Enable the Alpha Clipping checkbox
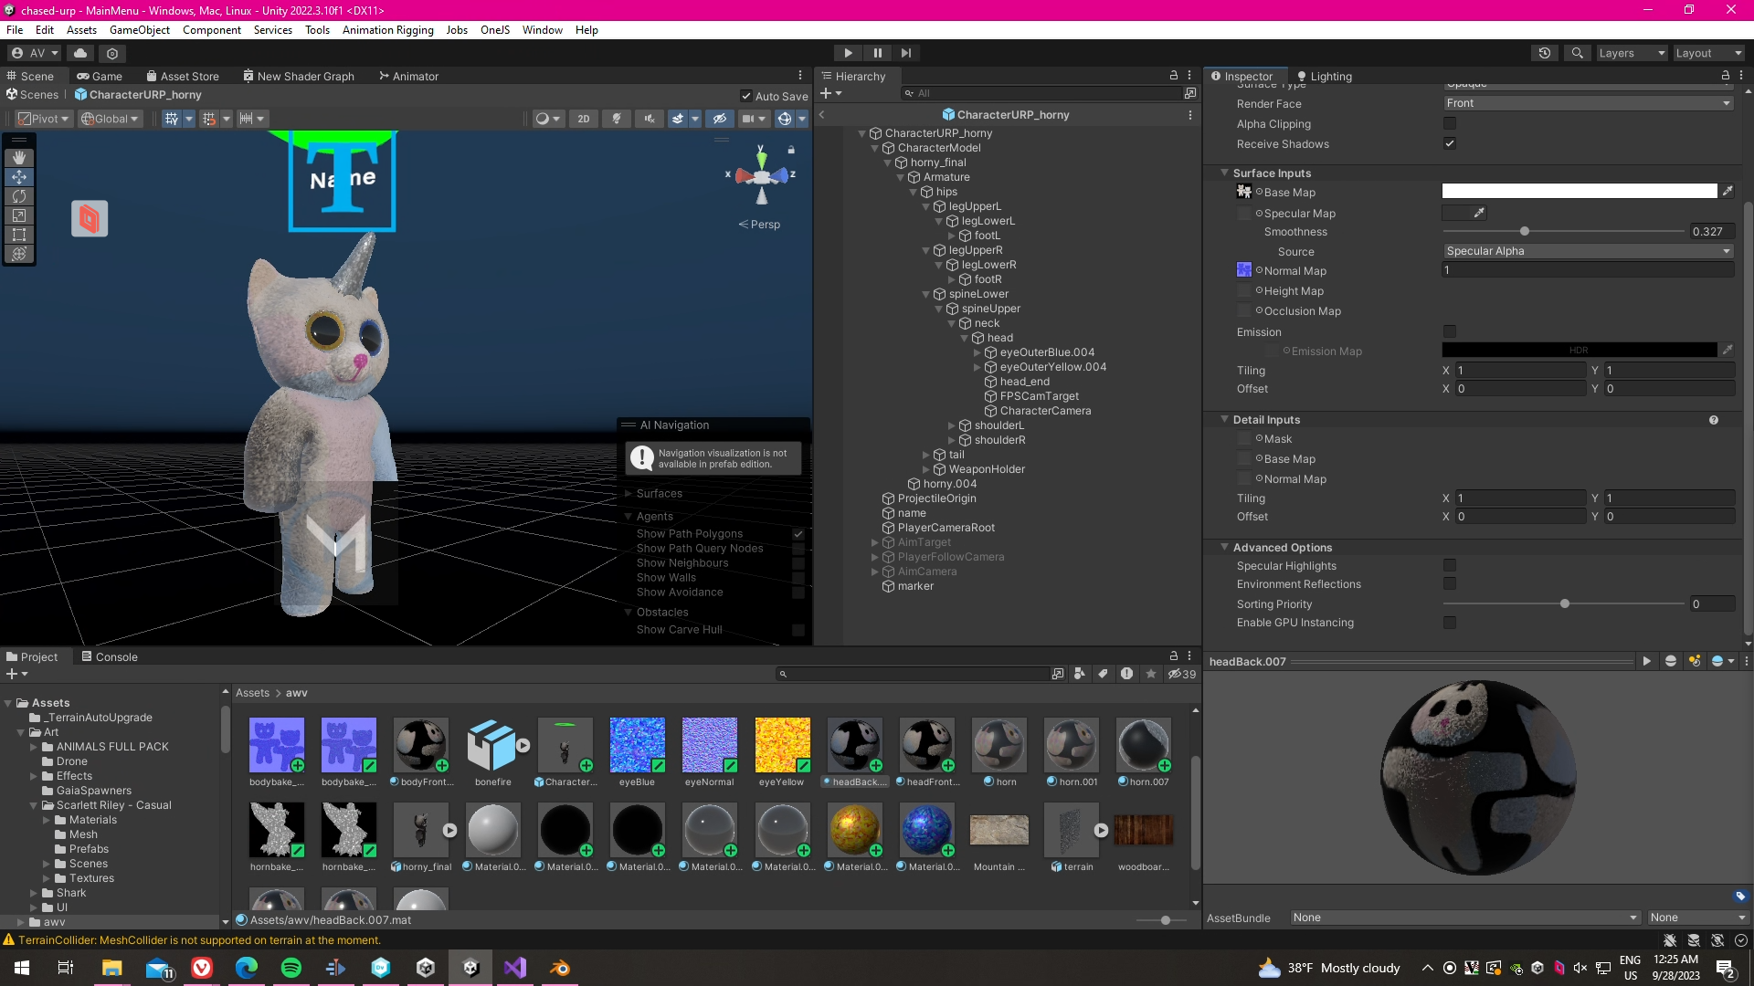1754x986 pixels. tap(1449, 123)
